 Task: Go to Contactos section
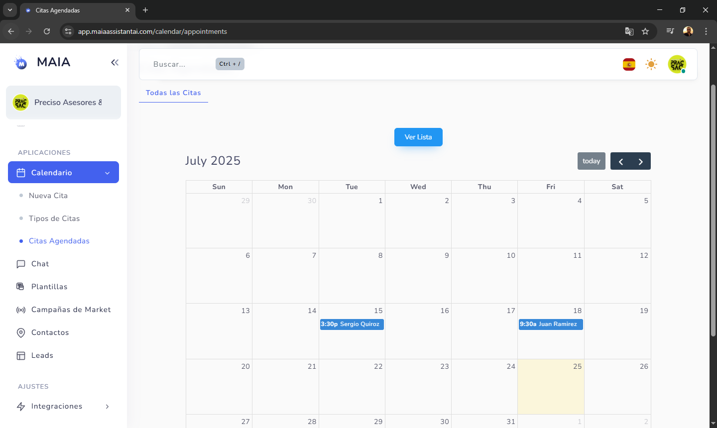point(50,332)
